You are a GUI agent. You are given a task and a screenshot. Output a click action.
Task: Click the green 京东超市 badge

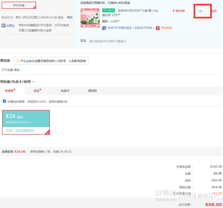(x=108, y=10)
